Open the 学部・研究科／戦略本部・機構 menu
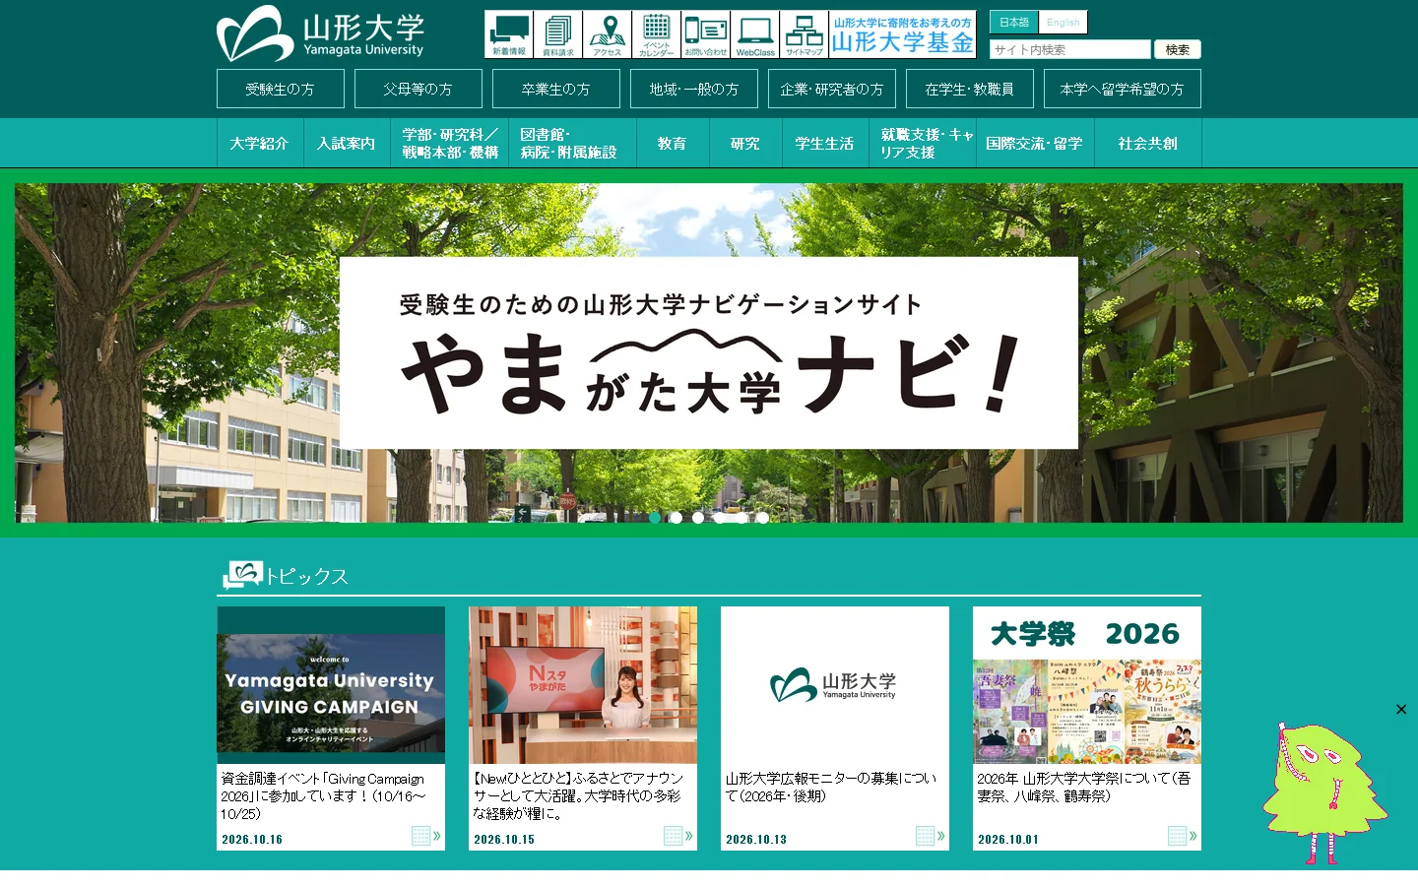 [449, 143]
